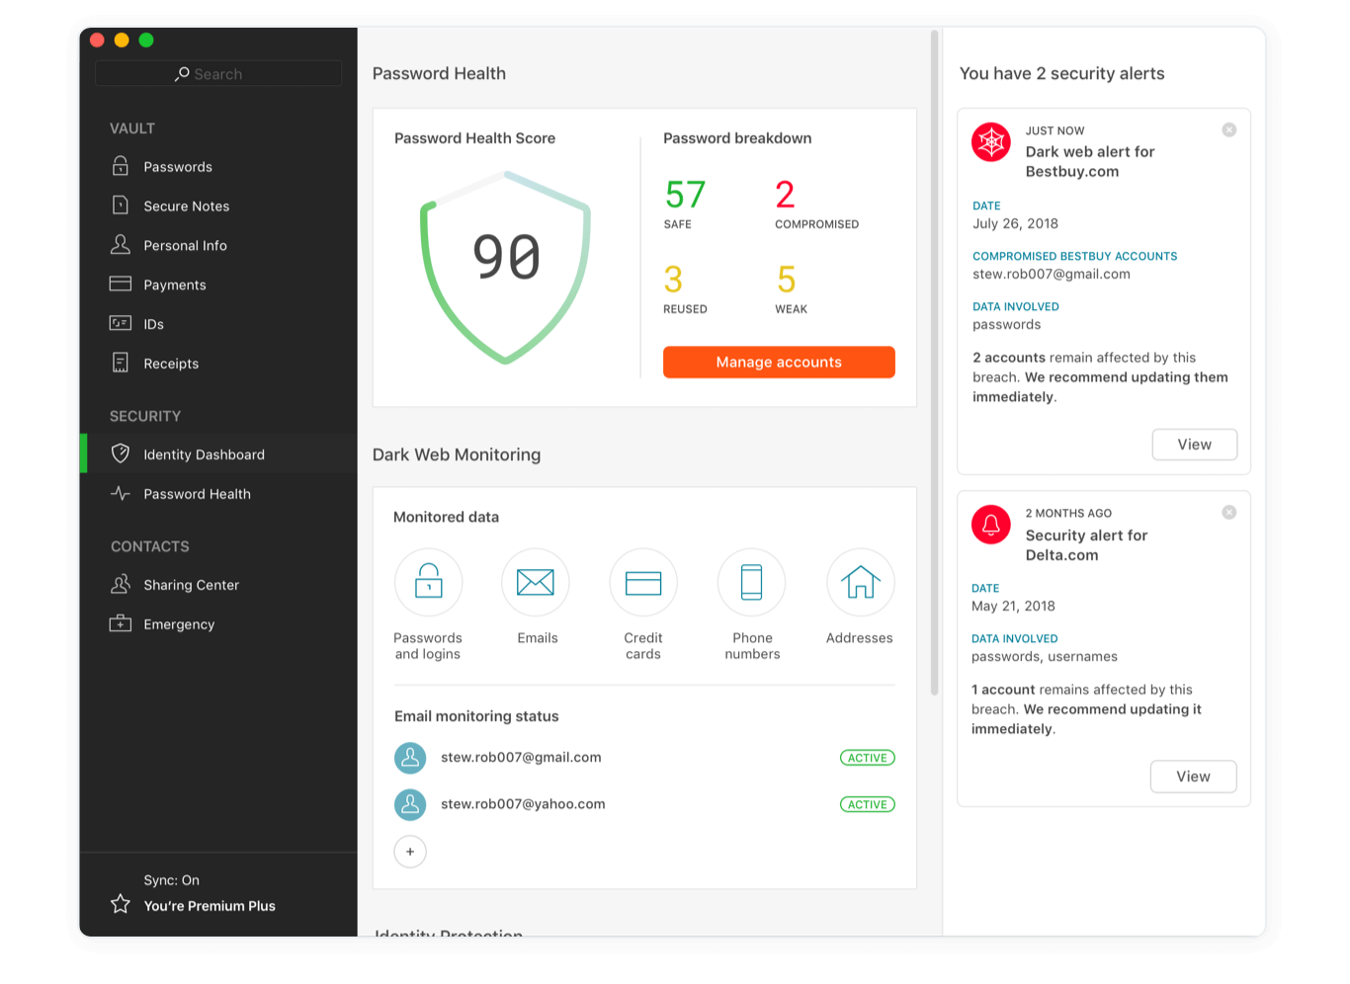Add another email with plus button

(x=410, y=852)
